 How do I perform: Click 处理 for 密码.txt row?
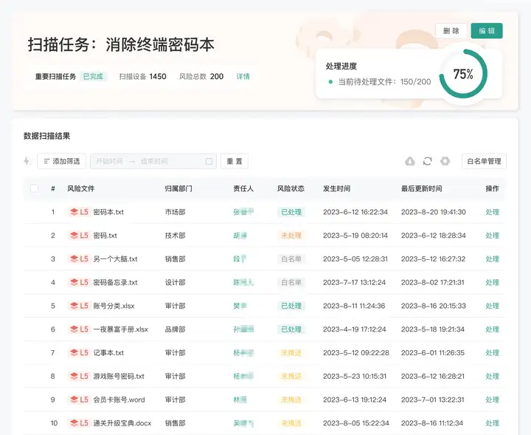[x=492, y=236]
